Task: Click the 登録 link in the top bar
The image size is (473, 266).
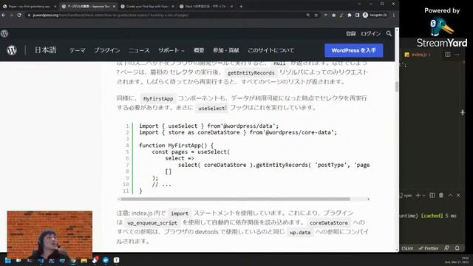Action: click(351, 33)
